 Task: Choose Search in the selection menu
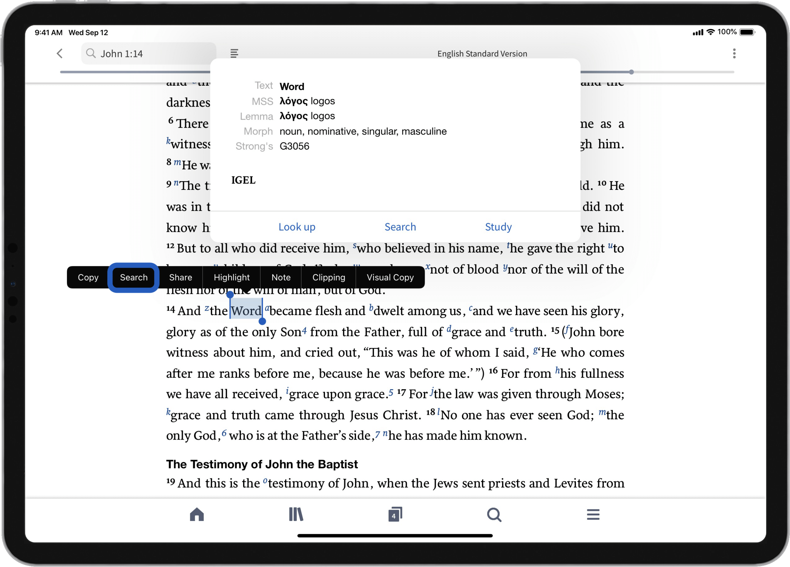coord(134,278)
